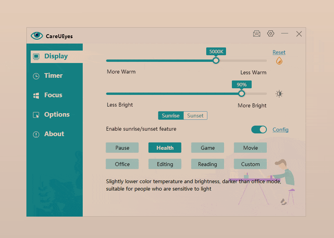Click the orange color temperature droplet icon
Screen dimensions: 334x238
pos(279,61)
